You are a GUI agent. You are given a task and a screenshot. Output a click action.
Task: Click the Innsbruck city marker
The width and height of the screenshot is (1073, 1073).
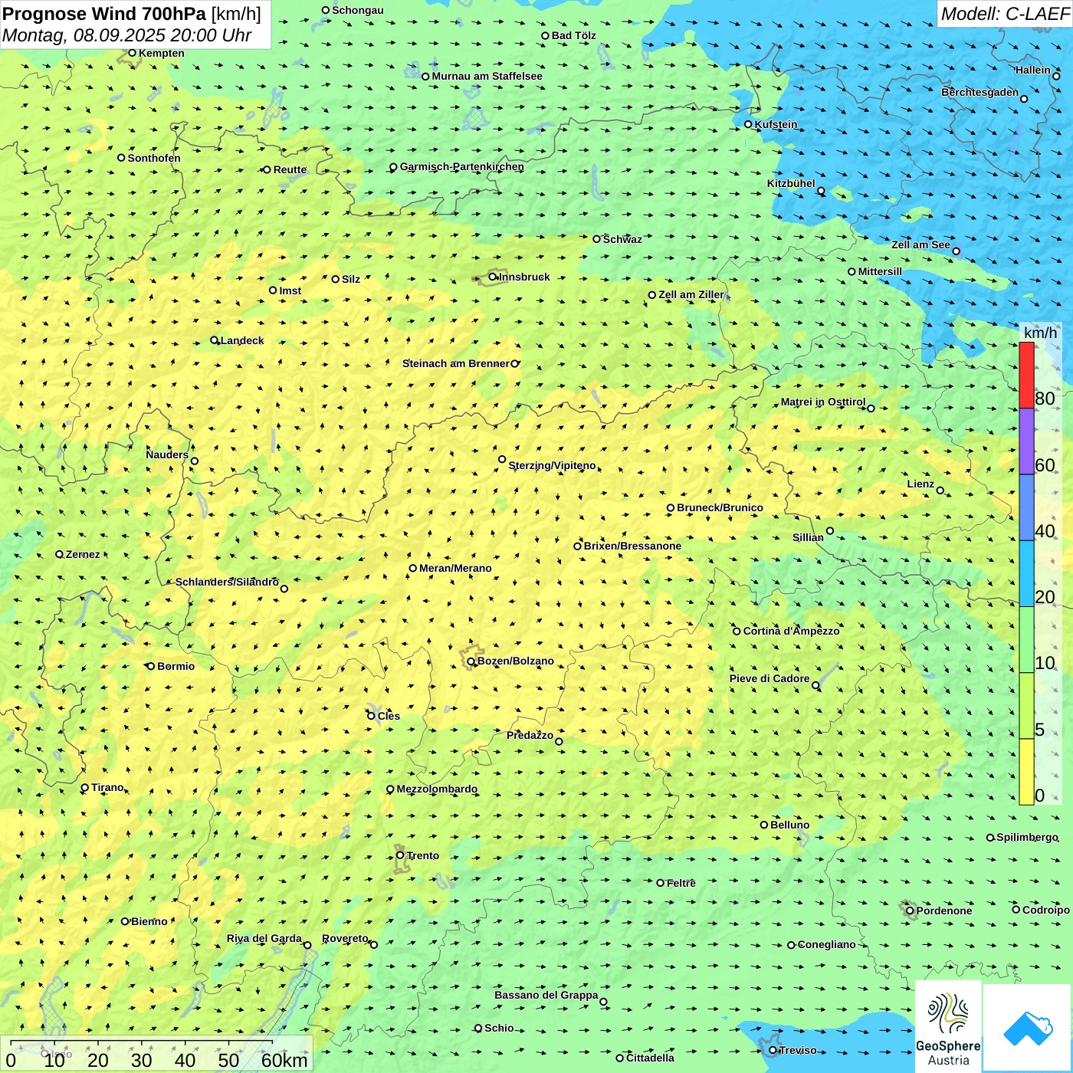coord(493,277)
